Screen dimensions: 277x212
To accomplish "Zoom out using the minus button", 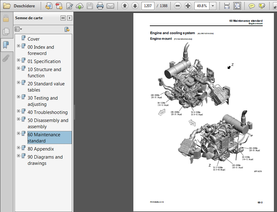I will coord(178,6).
